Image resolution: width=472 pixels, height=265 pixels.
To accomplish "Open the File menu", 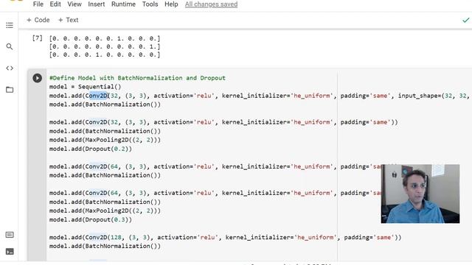I will (x=38, y=4).
